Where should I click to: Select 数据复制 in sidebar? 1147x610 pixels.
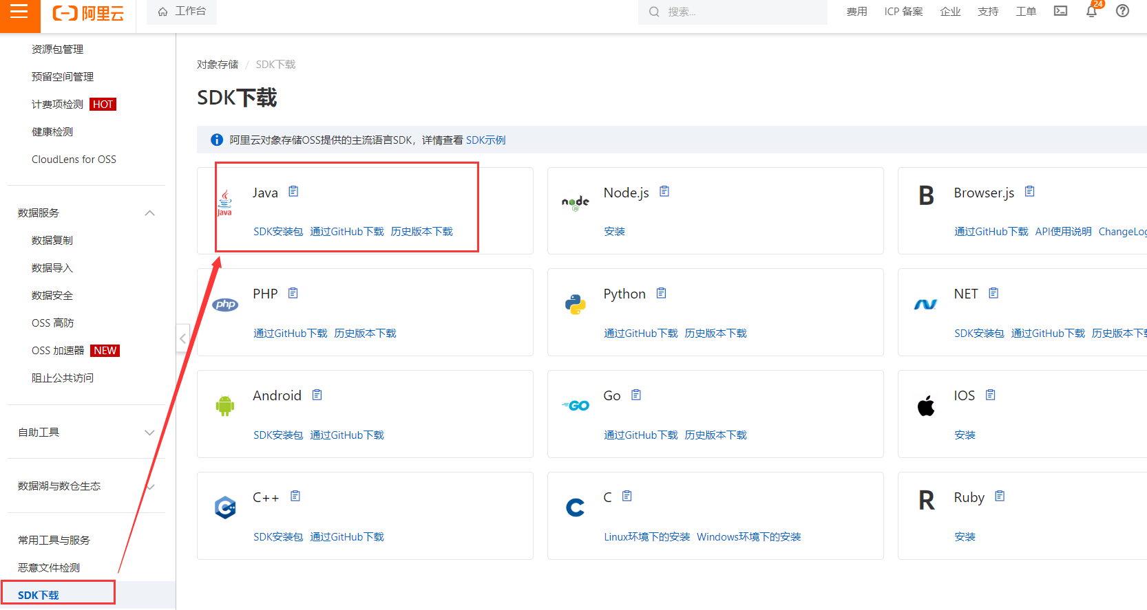coord(52,241)
